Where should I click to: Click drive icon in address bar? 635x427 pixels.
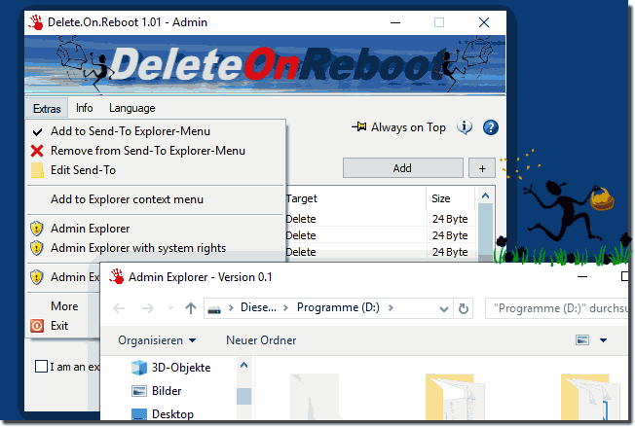[214, 310]
